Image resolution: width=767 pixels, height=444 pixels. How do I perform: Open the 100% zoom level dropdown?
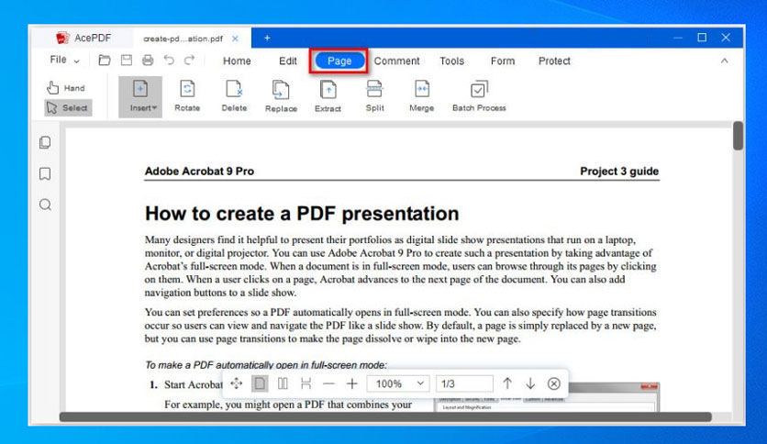[398, 383]
